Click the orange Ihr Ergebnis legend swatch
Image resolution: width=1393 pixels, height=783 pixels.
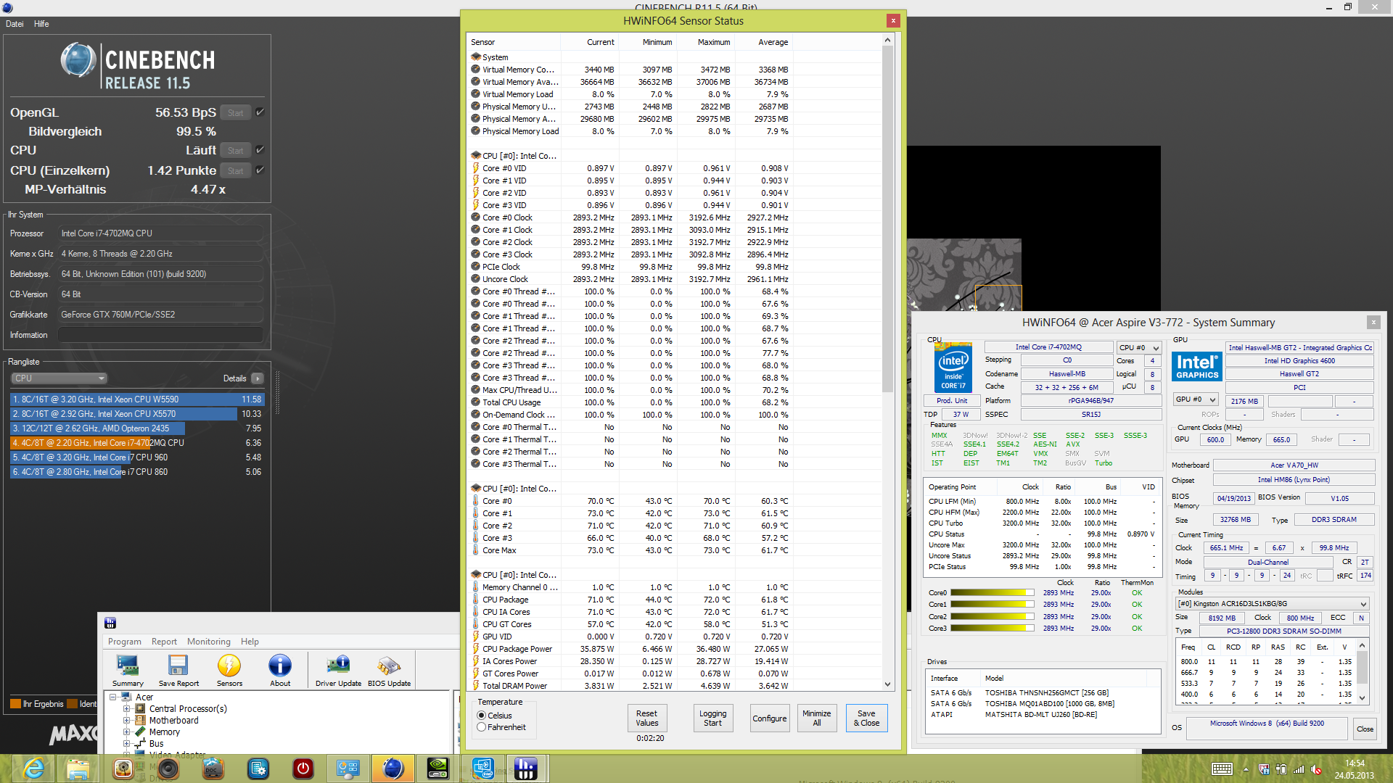(x=15, y=704)
